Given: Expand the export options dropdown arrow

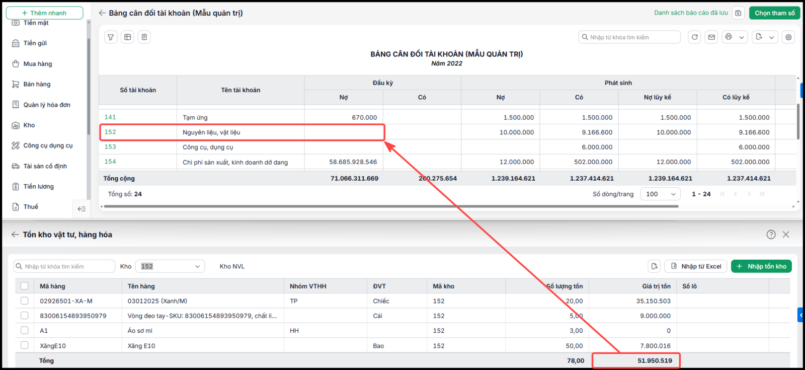Looking at the screenshot, I should coord(771,37).
